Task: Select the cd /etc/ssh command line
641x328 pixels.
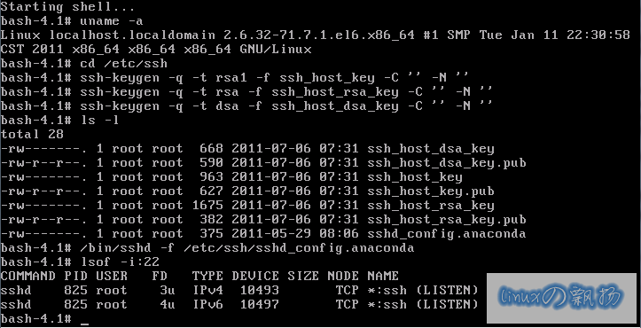Action: (84, 64)
